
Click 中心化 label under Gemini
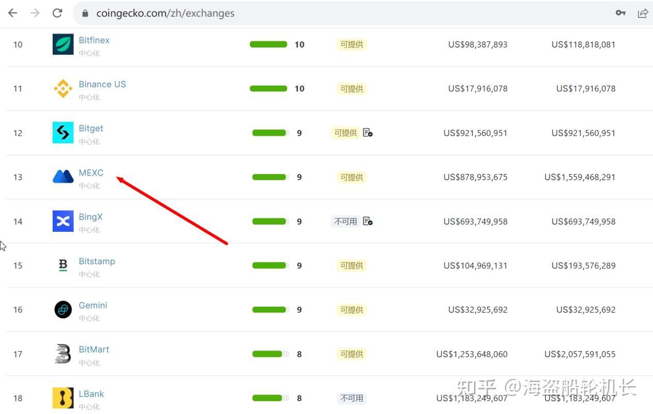click(x=89, y=319)
